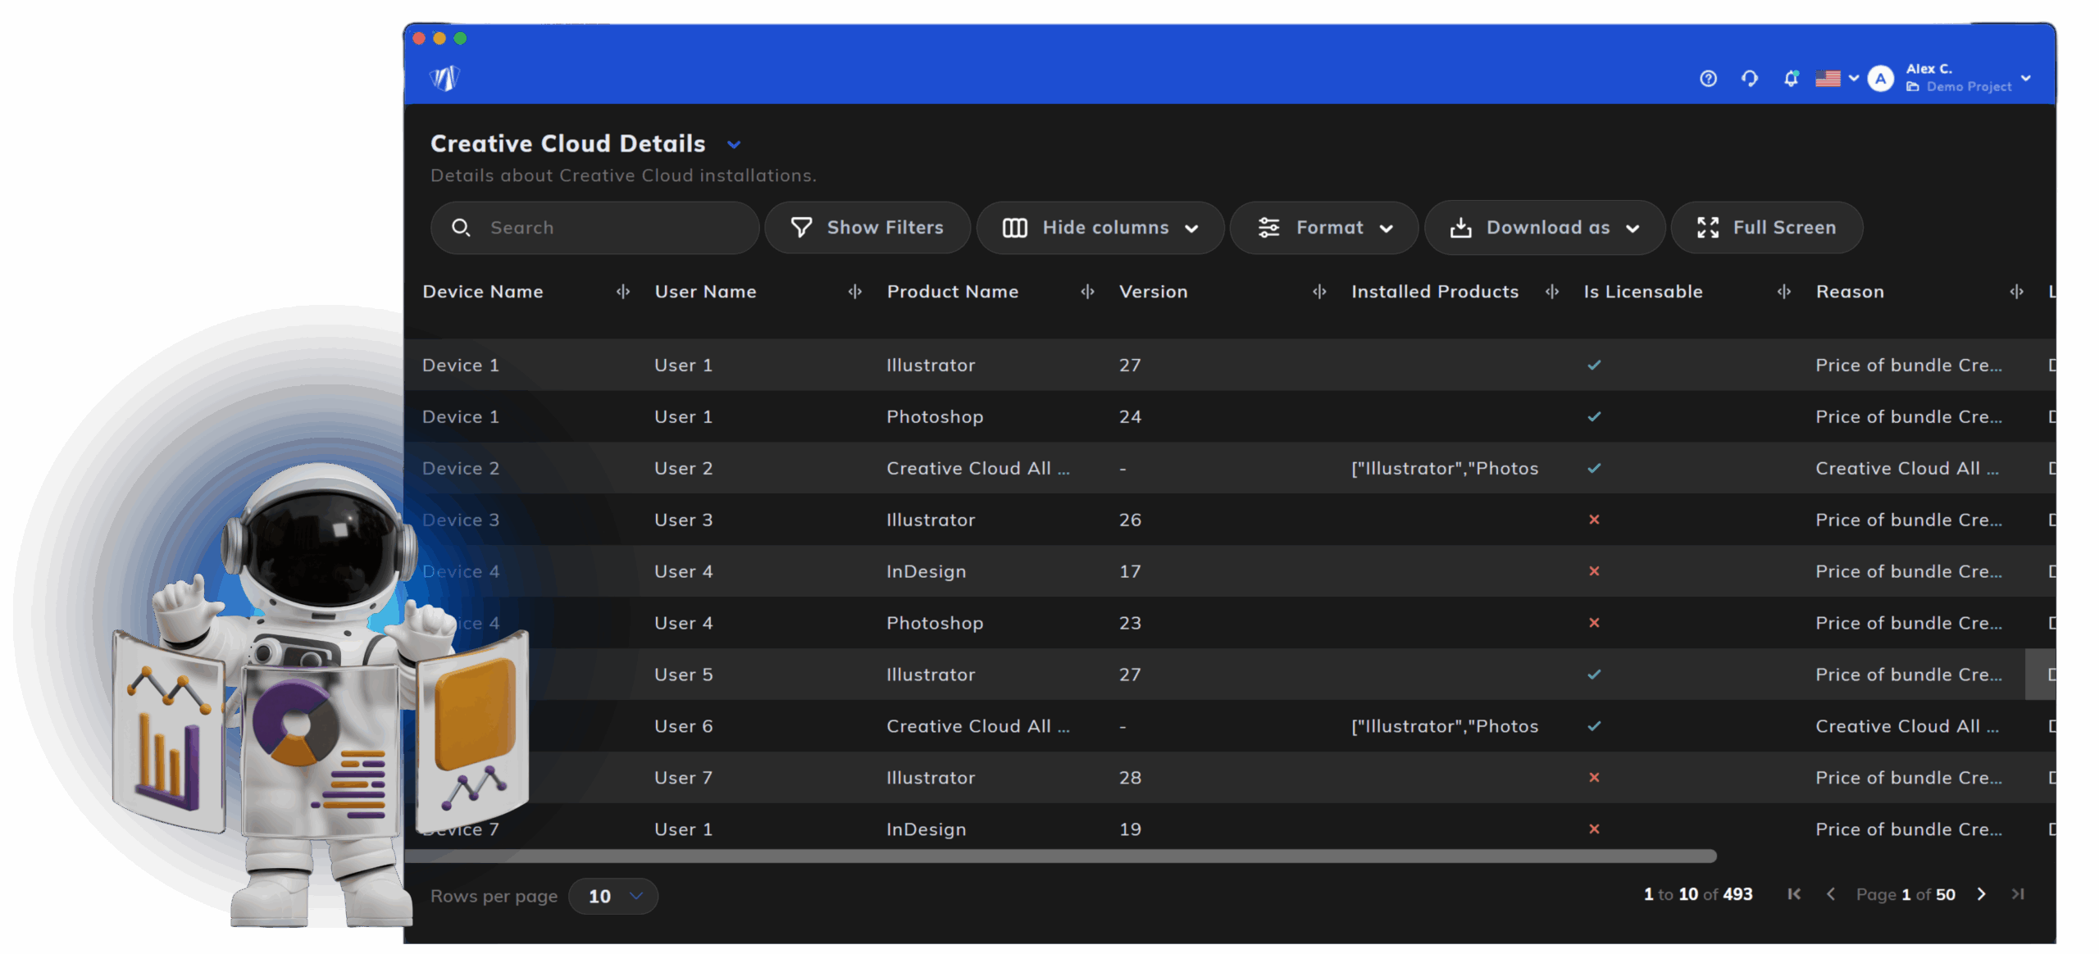Open the Help icon in the top bar
Image resolution: width=2099 pixels, height=954 pixels.
[x=1708, y=79]
